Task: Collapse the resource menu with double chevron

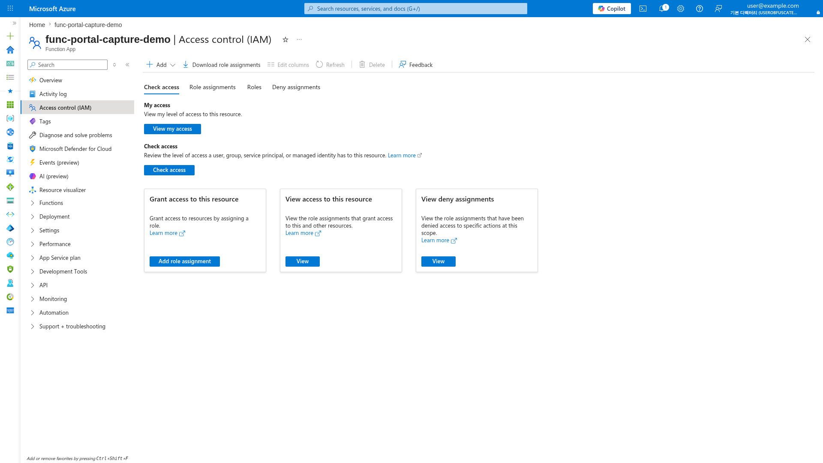Action: pos(127,65)
